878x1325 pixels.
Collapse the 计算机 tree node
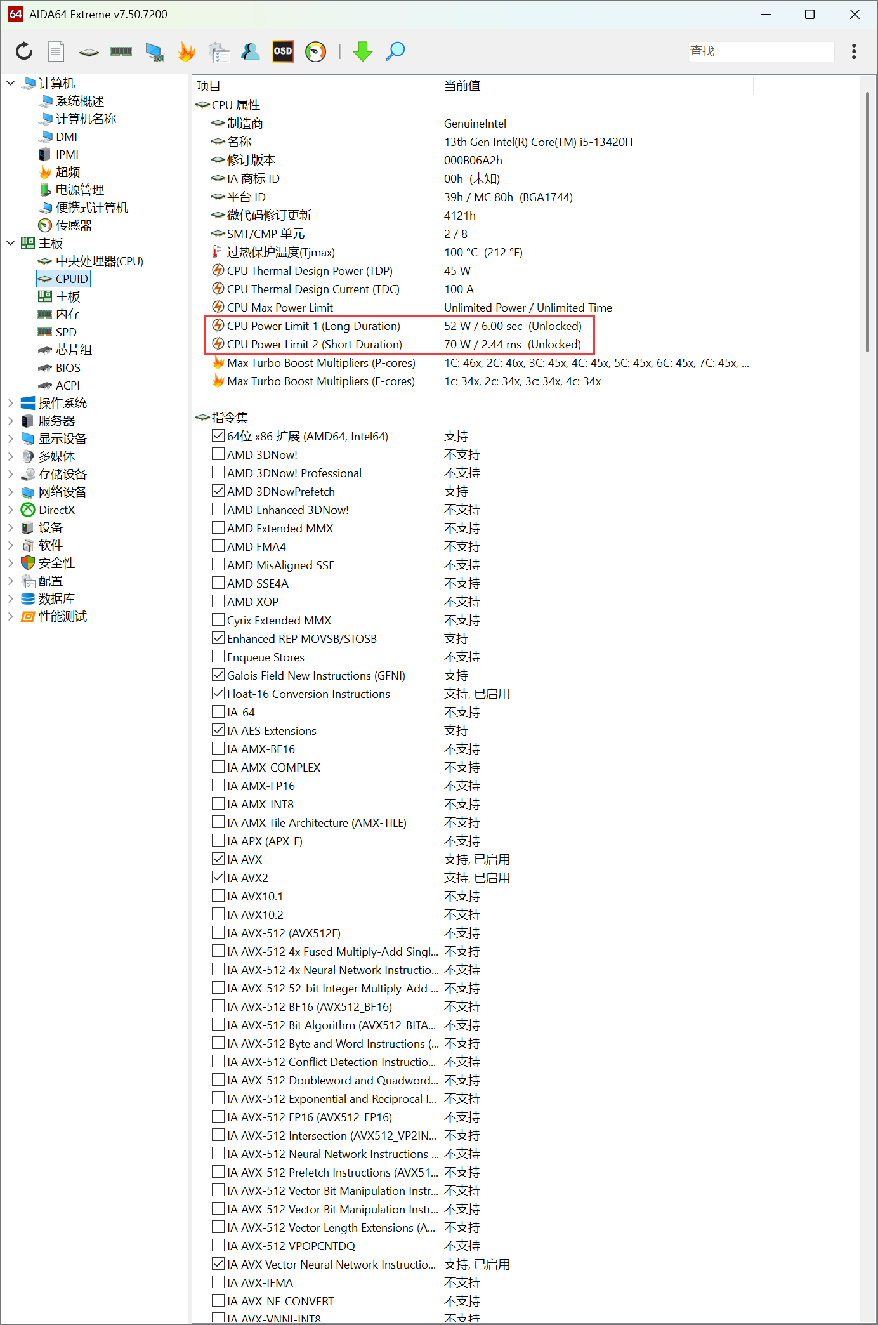11,83
